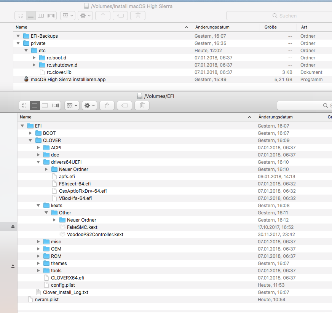332x313 pixels.
Task: Expand the OEM folder
Action: tap(38, 249)
